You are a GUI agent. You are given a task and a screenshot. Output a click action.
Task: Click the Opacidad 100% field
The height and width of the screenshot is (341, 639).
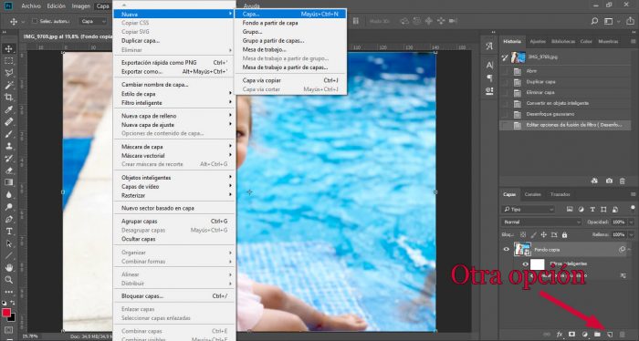click(x=619, y=222)
